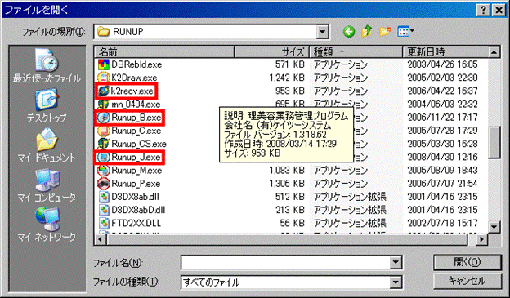510x298 pixels.
Task: Select the file name K2Draw.exe
Action: coord(134,78)
